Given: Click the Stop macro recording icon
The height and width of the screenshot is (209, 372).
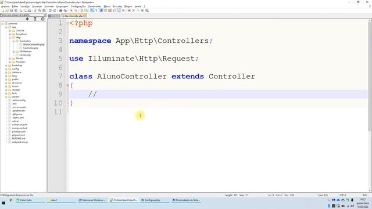Looking at the screenshot, I should pos(133,10).
